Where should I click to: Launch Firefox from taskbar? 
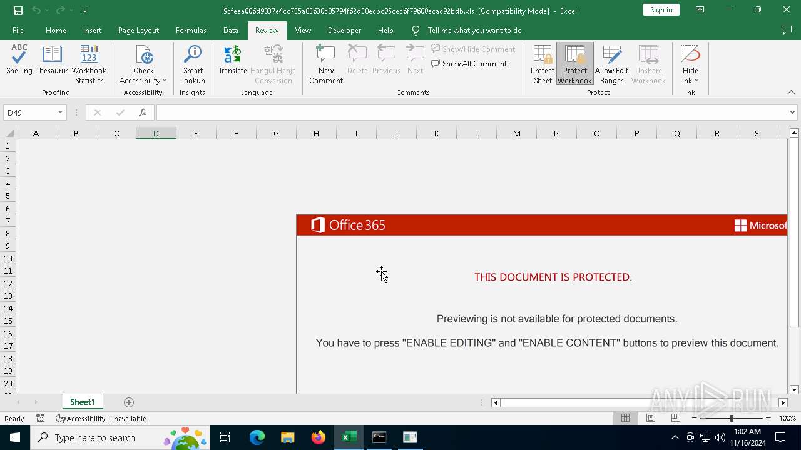tap(318, 437)
